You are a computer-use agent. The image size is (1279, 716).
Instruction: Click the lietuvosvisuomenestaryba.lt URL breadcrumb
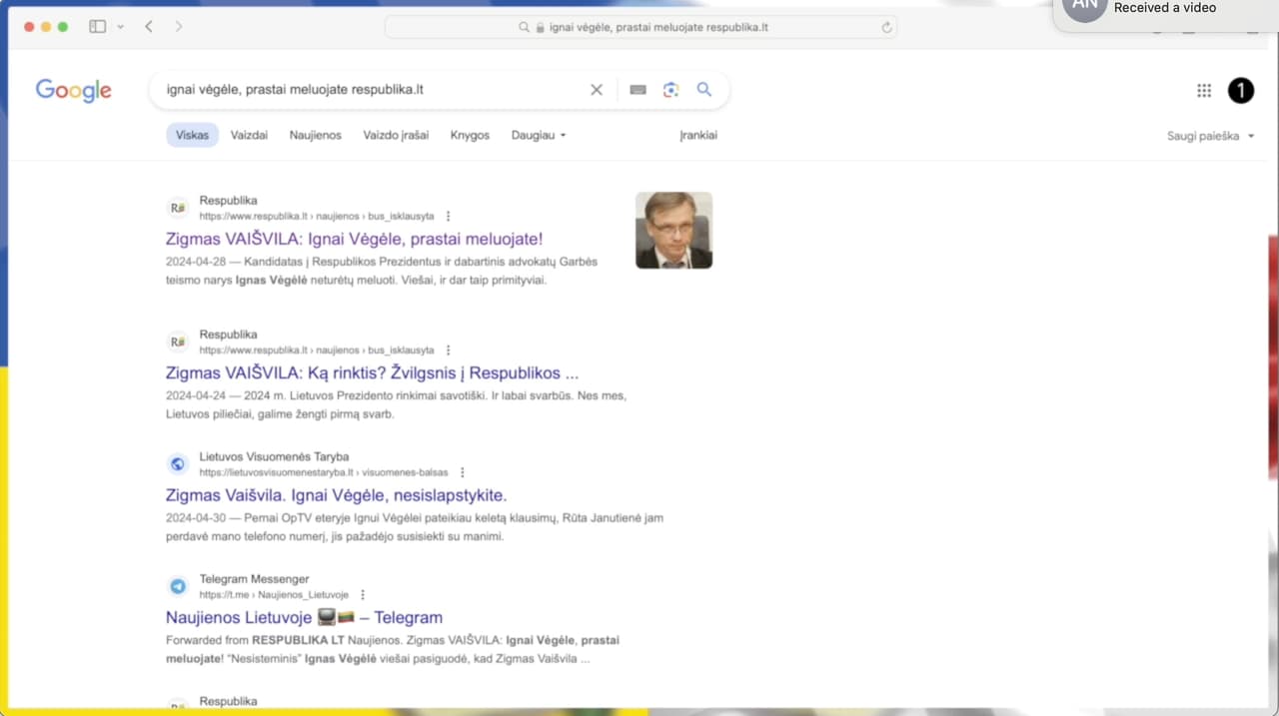click(324, 472)
